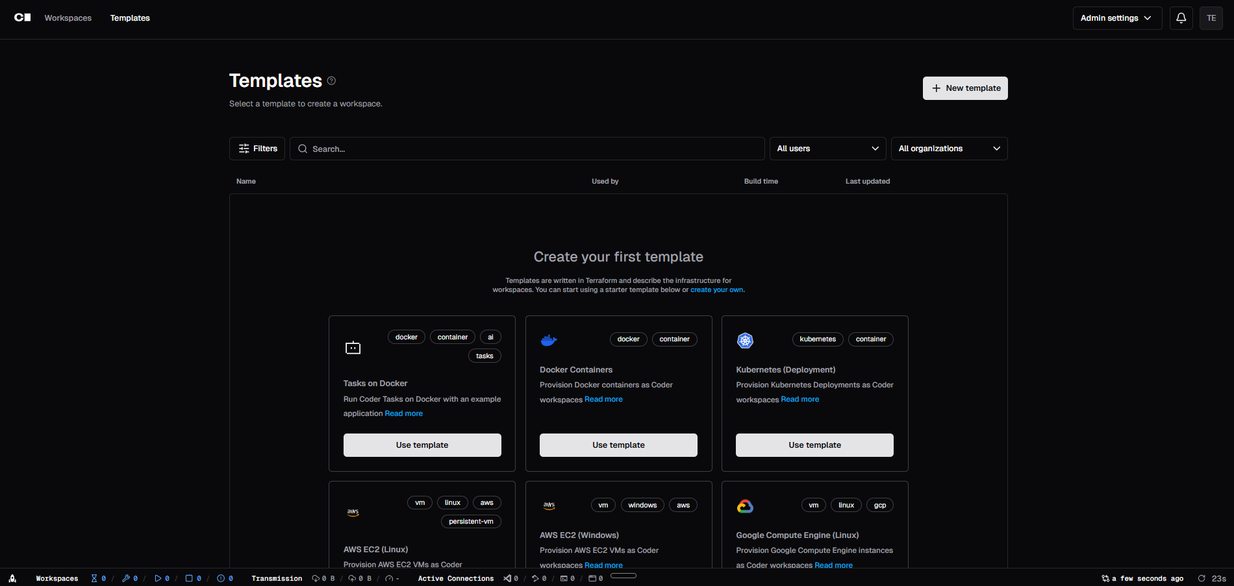Click the failed workspaces warning icon
Image resolution: width=1234 pixels, height=586 pixels.
pyautogui.click(x=221, y=578)
